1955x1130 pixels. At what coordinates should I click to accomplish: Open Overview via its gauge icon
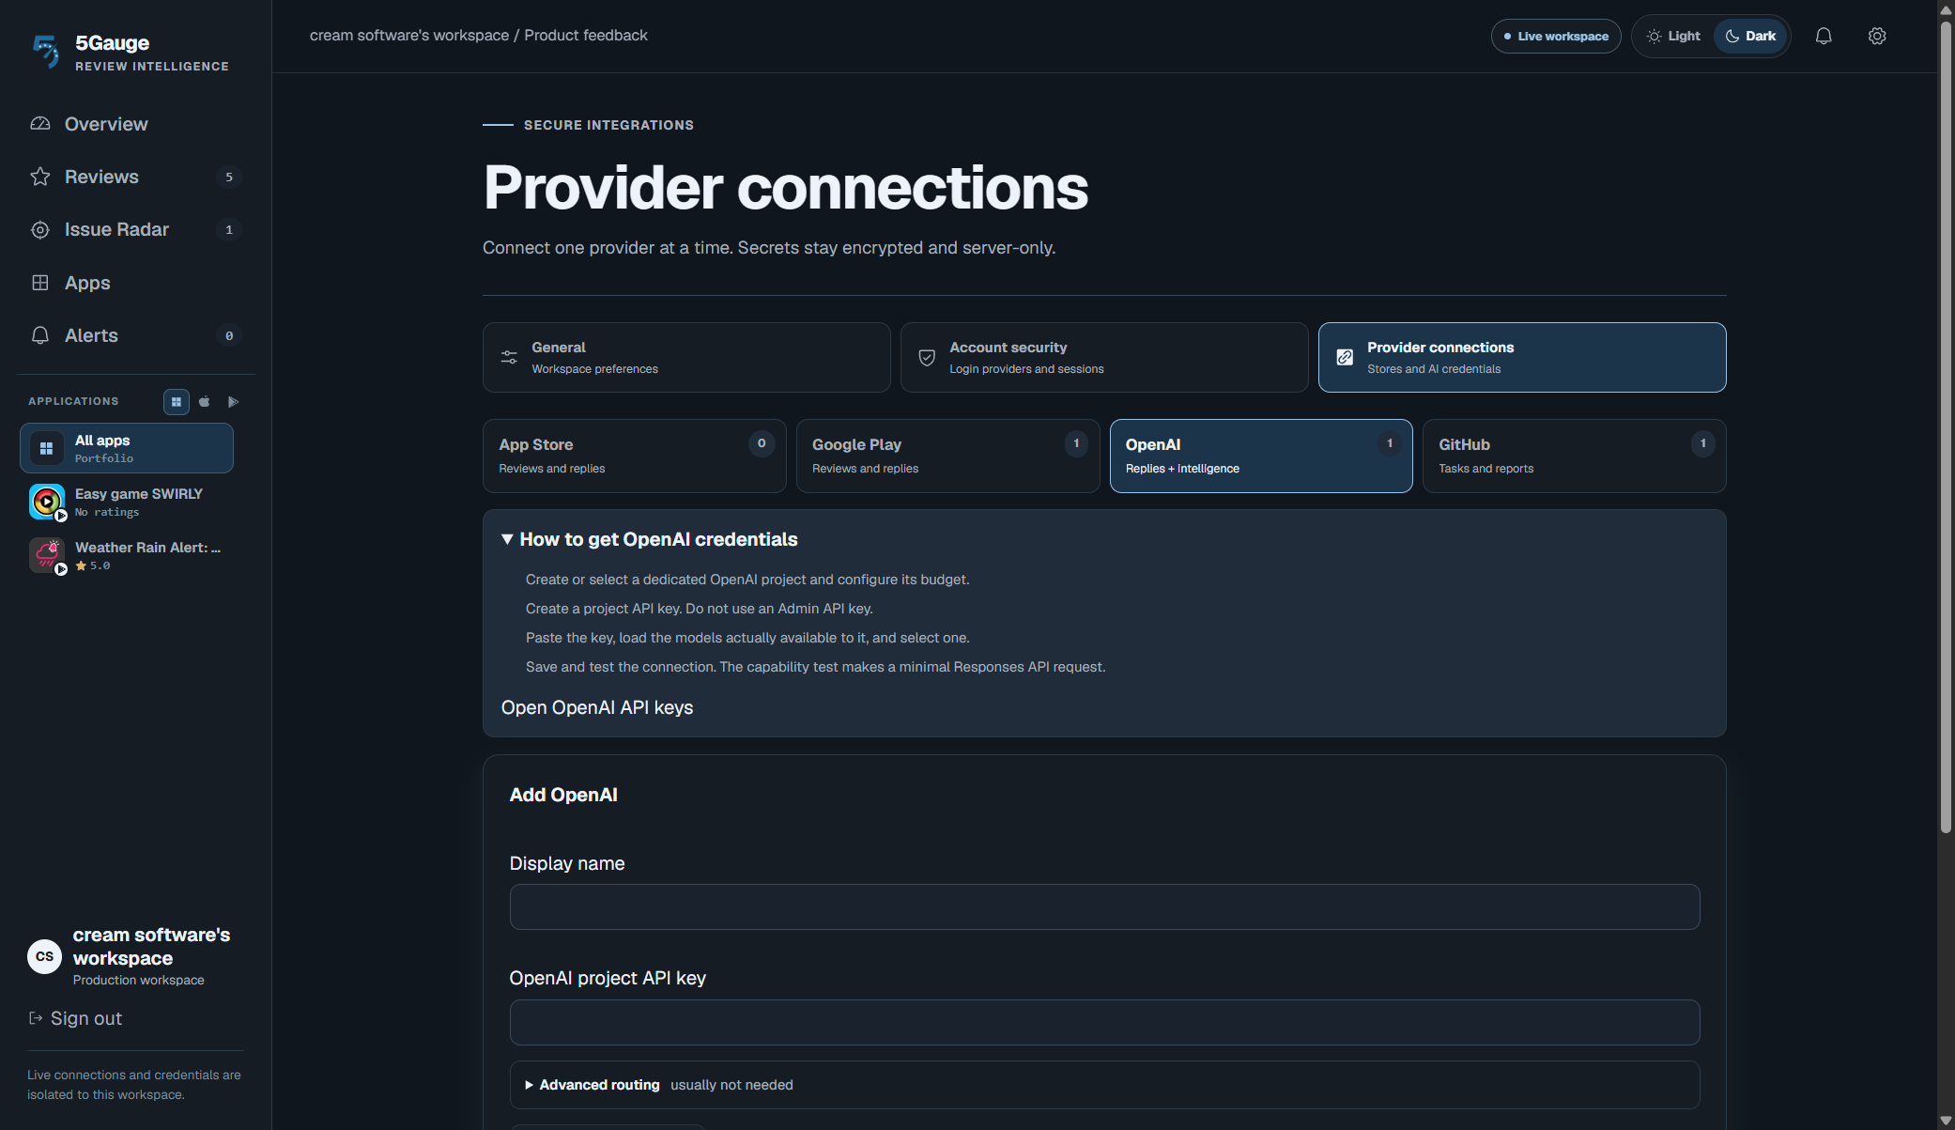coord(40,124)
